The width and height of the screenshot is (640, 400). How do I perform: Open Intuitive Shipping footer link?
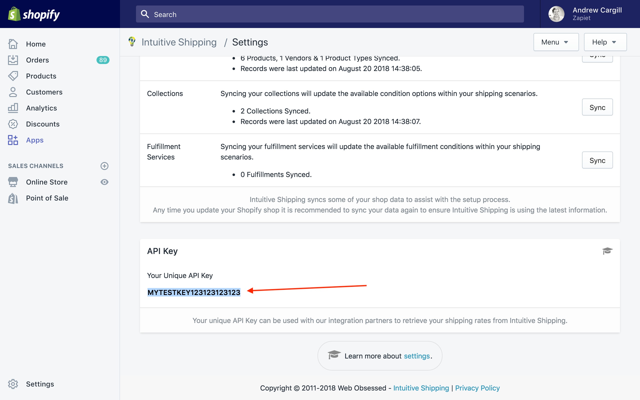[421, 388]
